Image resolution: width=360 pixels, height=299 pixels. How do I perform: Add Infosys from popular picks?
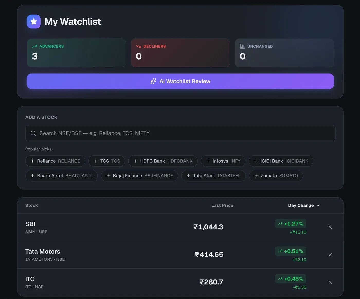223,161
